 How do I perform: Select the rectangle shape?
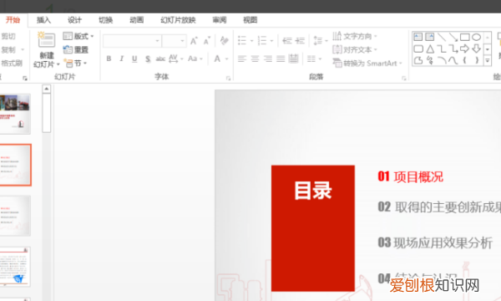(x=465, y=37)
